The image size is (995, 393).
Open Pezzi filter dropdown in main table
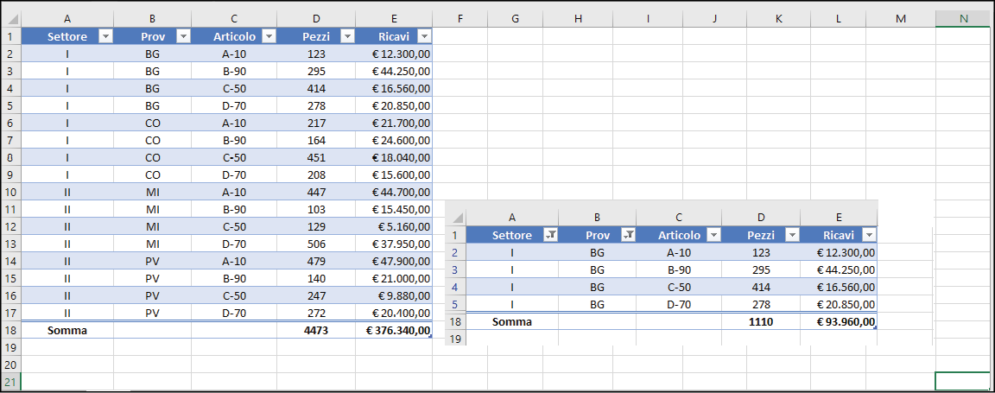347,37
